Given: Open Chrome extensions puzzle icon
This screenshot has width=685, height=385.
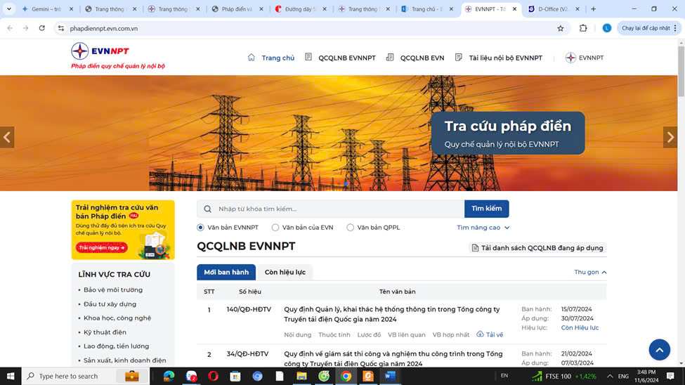Looking at the screenshot, I should coord(583,28).
